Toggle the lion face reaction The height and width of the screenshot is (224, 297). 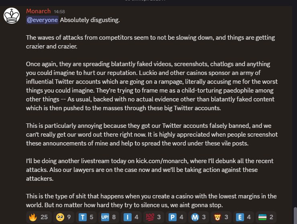point(222,217)
